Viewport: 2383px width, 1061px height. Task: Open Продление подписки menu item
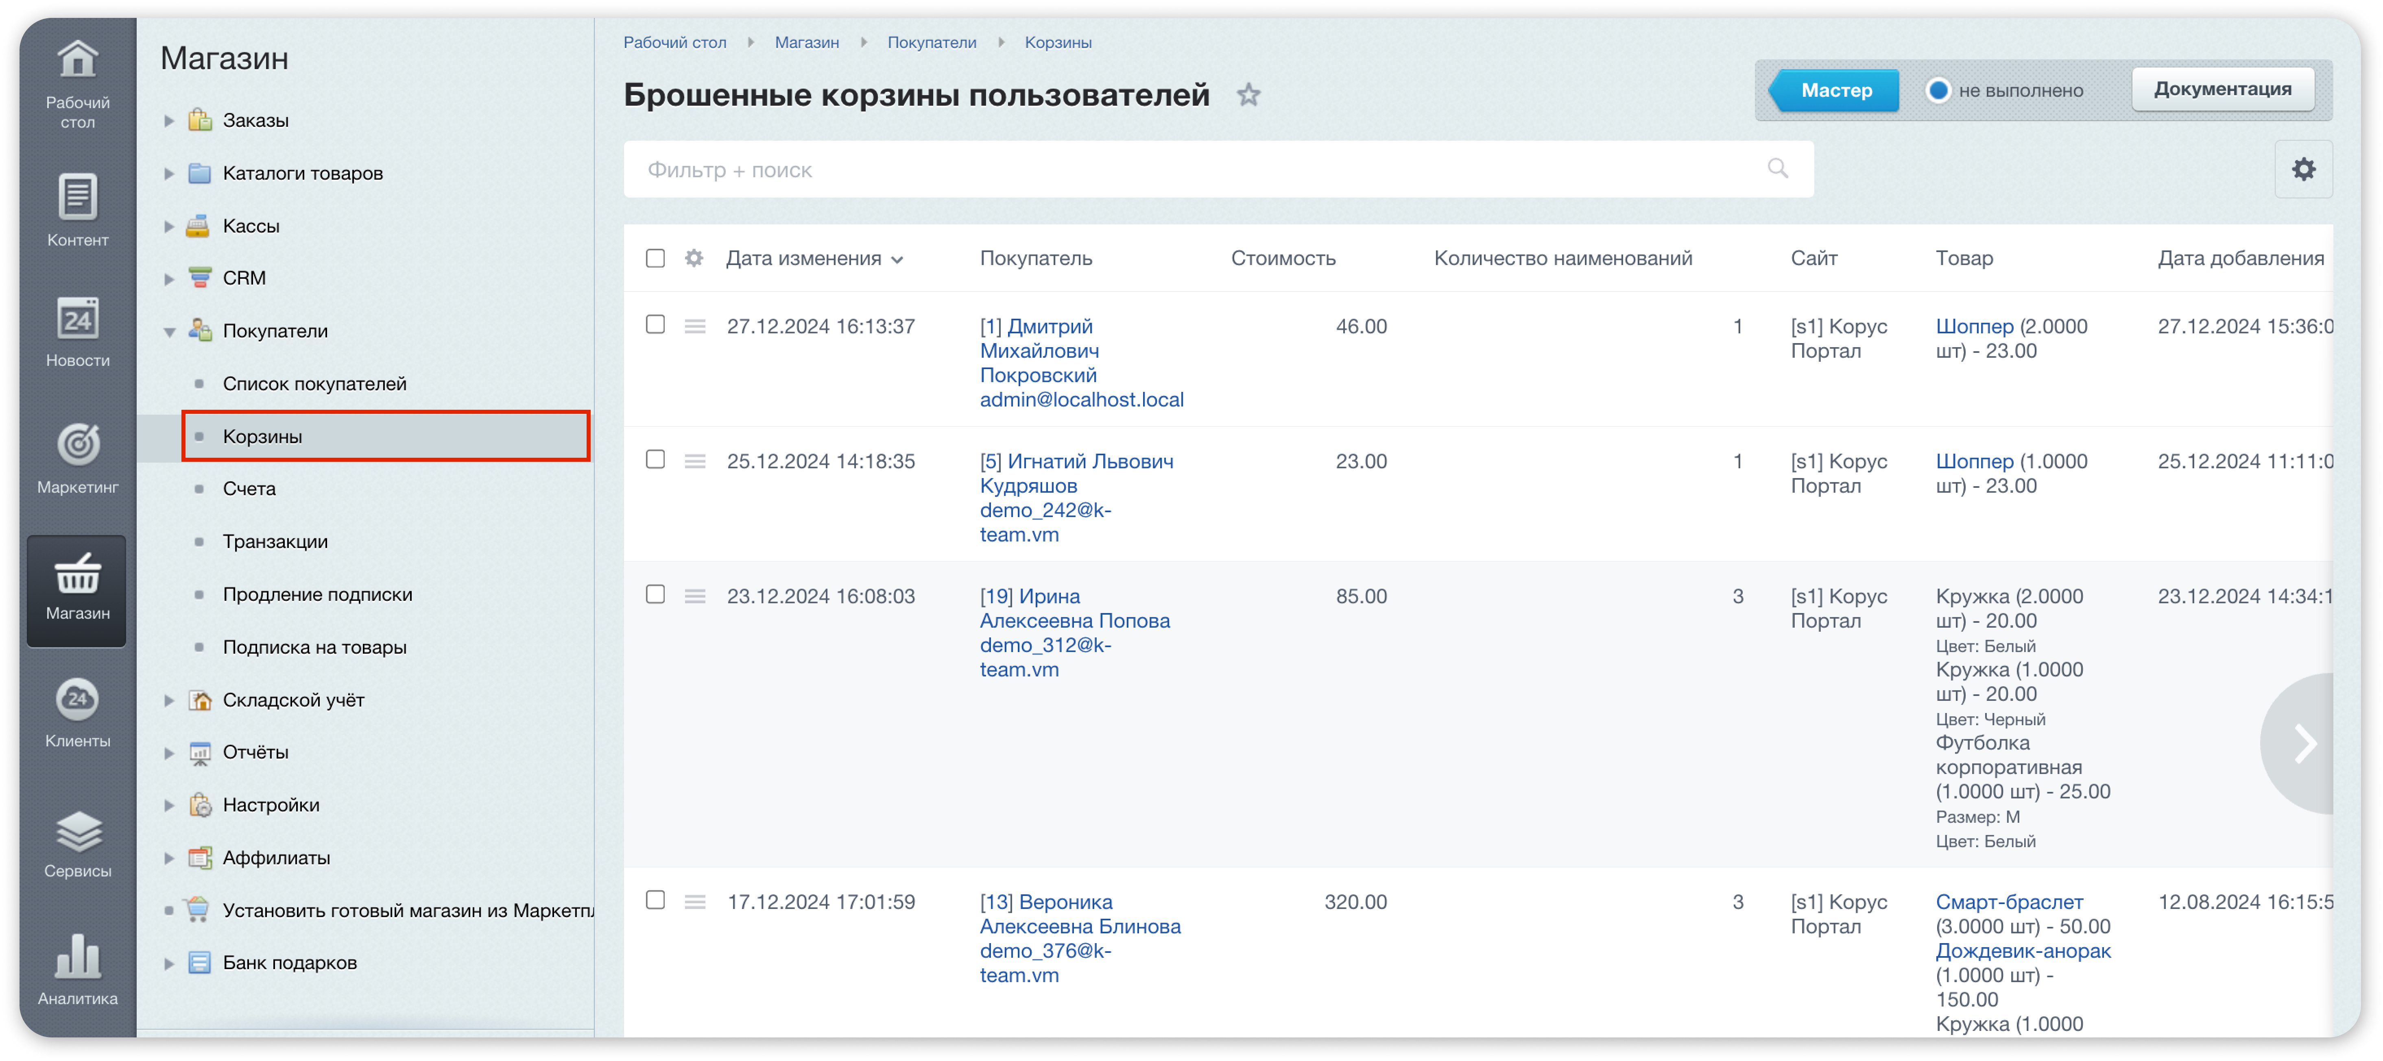tap(317, 594)
